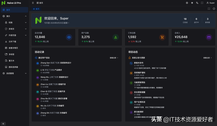Image resolution: width=217 pixels, height=126 pixels.
Task: Click the 12,846 visits value
Action: 40,37
